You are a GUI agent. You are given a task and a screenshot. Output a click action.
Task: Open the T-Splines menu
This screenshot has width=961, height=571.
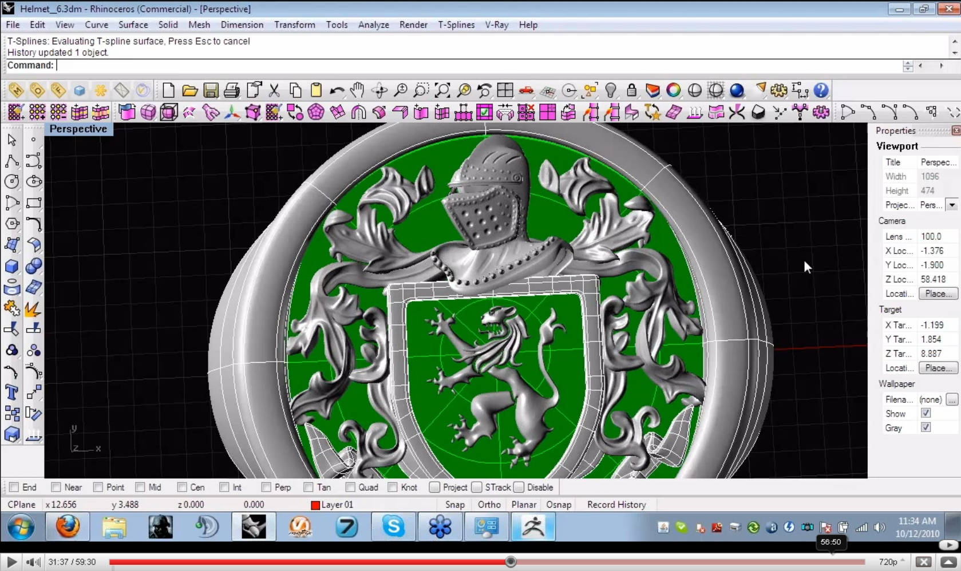click(456, 25)
